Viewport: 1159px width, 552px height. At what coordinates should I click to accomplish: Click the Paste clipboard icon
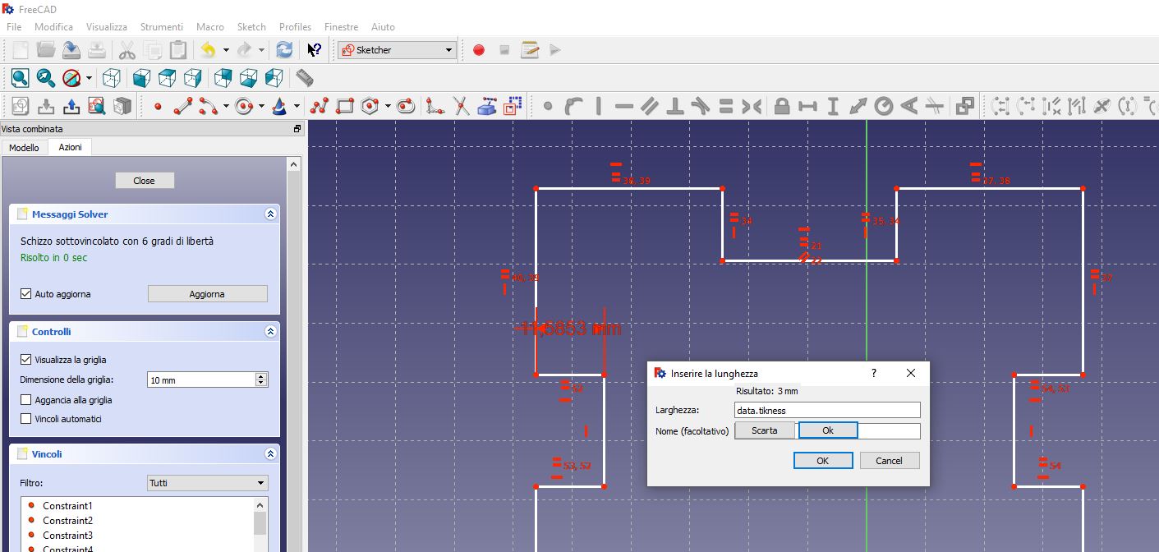(x=178, y=50)
